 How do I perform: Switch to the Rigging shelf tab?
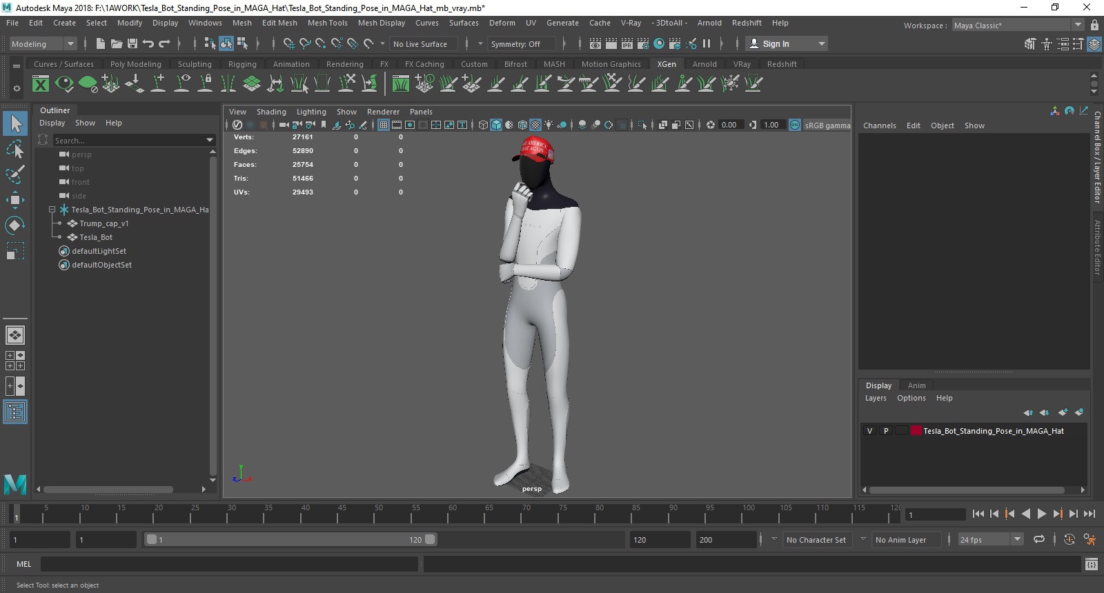click(x=242, y=64)
